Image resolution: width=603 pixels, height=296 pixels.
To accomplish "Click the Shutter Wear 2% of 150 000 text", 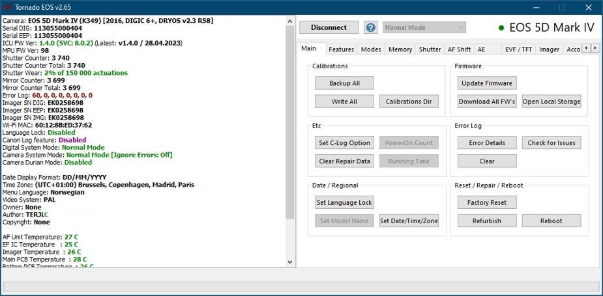I will pyautogui.click(x=86, y=73).
